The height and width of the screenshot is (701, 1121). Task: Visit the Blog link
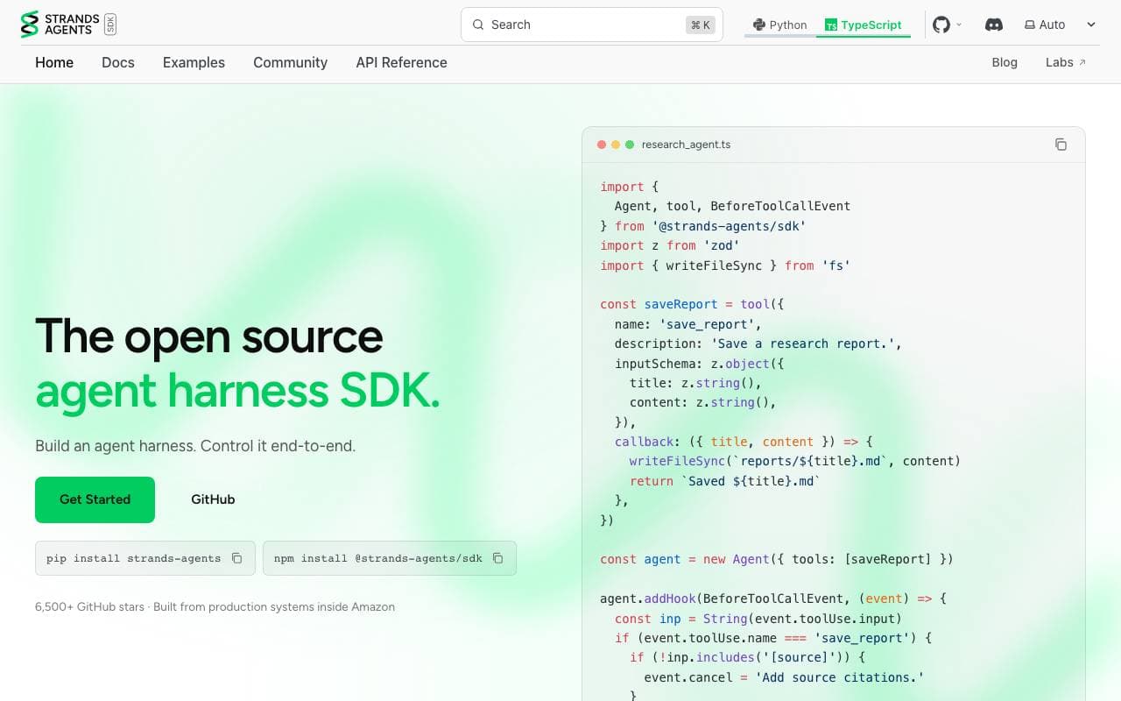click(x=1005, y=62)
